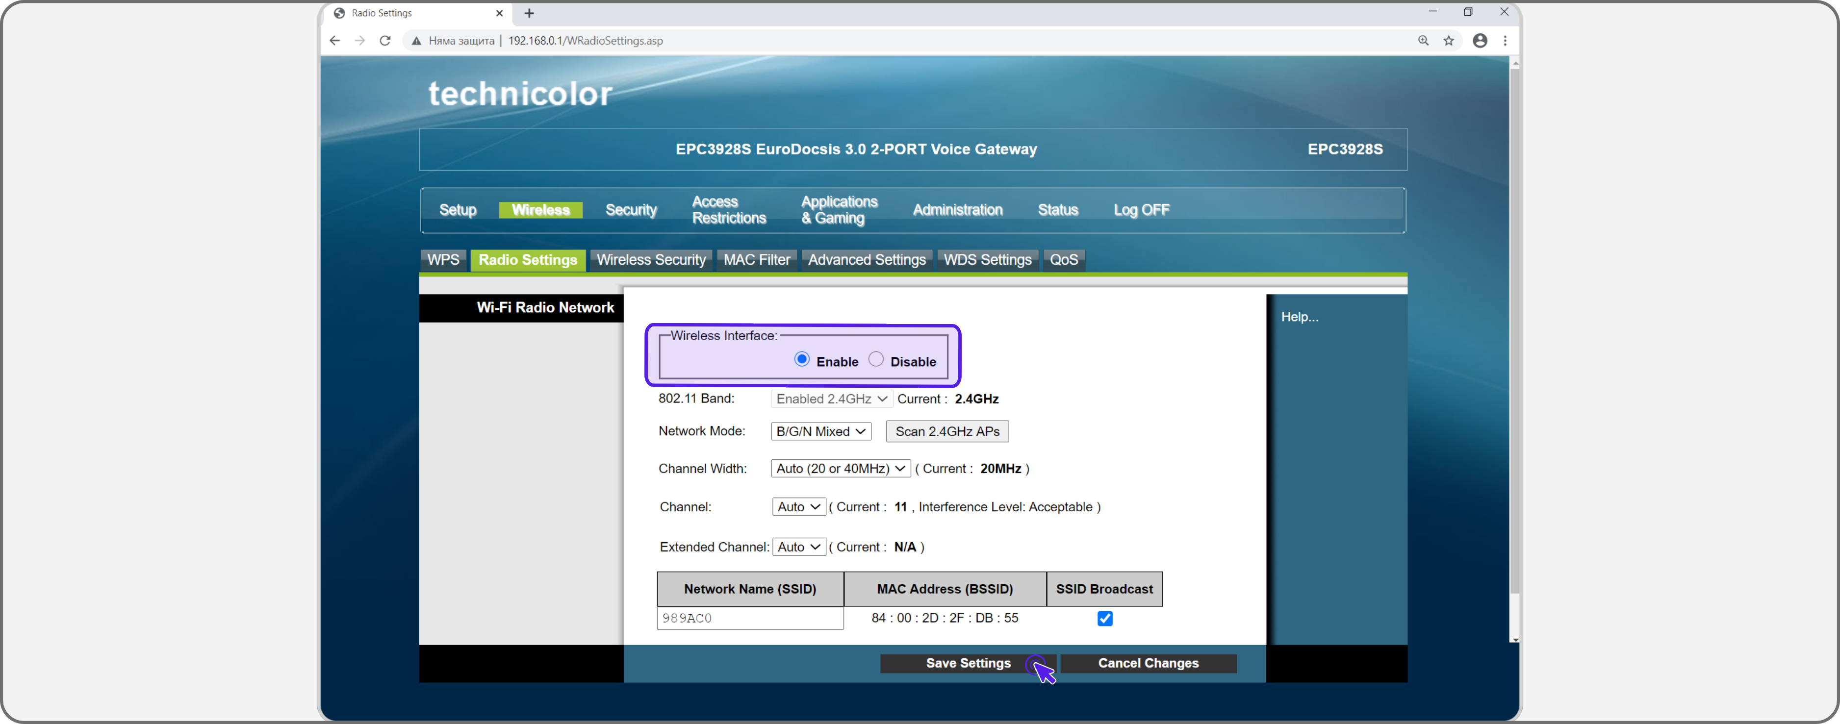Open the Setup main menu
This screenshot has width=1840, height=724.
click(458, 210)
